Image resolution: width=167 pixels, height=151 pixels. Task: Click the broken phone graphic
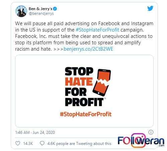pyautogui.click(x=102, y=83)
